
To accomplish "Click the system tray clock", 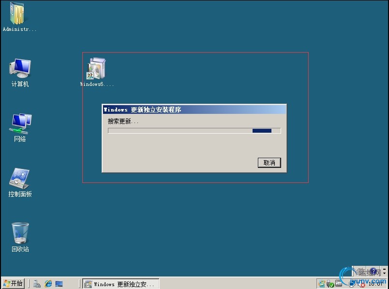I will coord(376,284).
